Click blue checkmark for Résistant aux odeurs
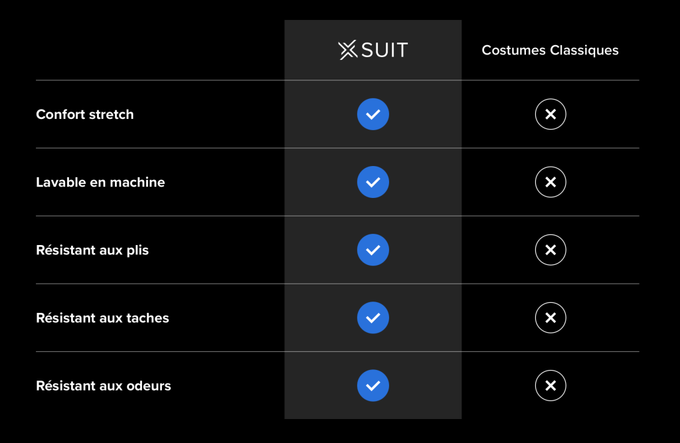The height and width of the screenshot is (443, 680). tap(373, 385)
